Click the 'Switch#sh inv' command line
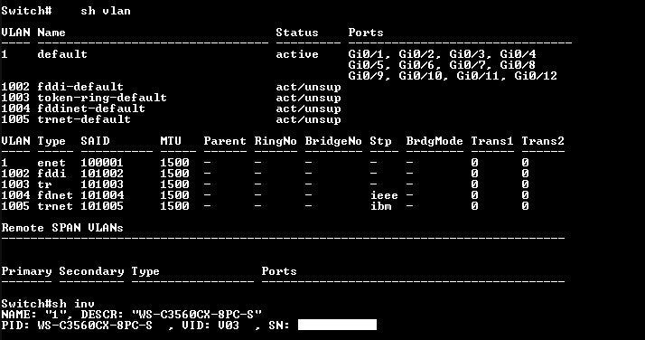645x340 pixels. pyautogui.click(x=48, y=304)
